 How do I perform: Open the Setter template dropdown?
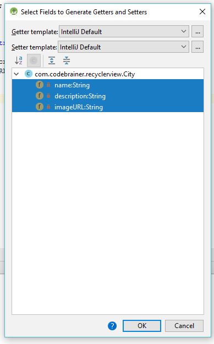click(123, 47)
